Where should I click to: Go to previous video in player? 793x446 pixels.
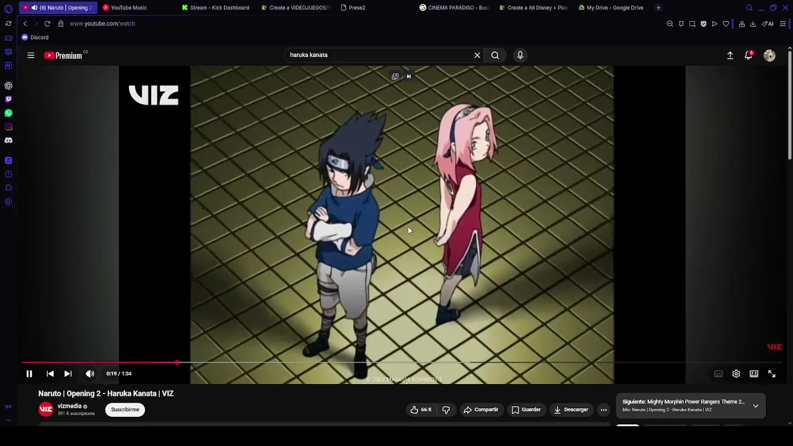[x=50, y=374]
